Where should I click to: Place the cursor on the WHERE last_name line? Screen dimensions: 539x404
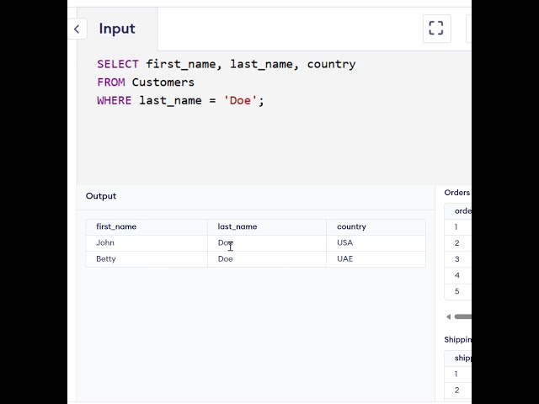[x=180, y=101]
